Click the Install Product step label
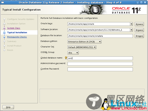148x111 pixels. [x=14, y=46]
